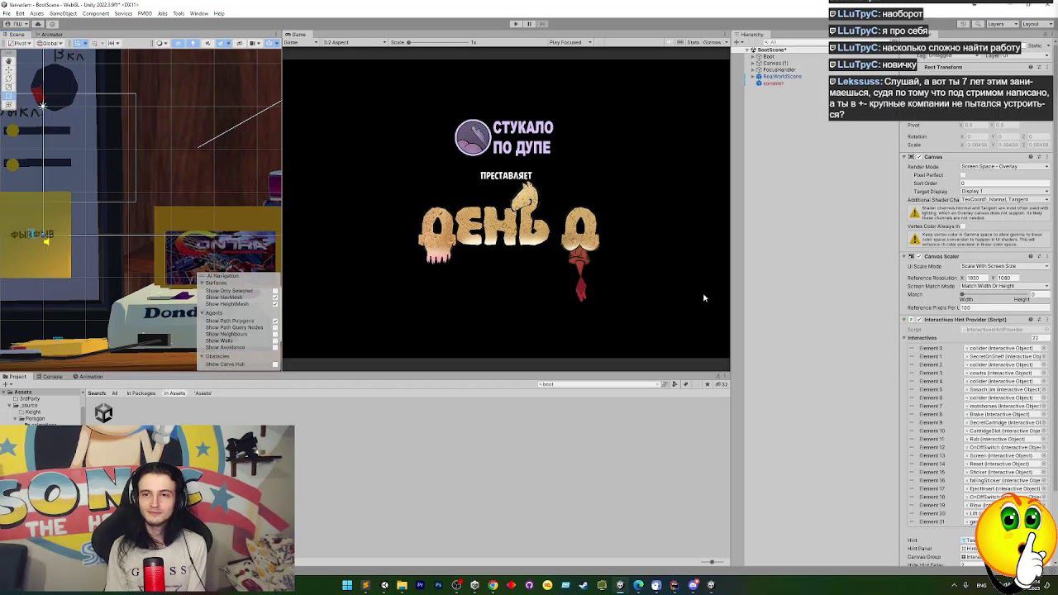Open the GameObject menu

click(63, 13)
